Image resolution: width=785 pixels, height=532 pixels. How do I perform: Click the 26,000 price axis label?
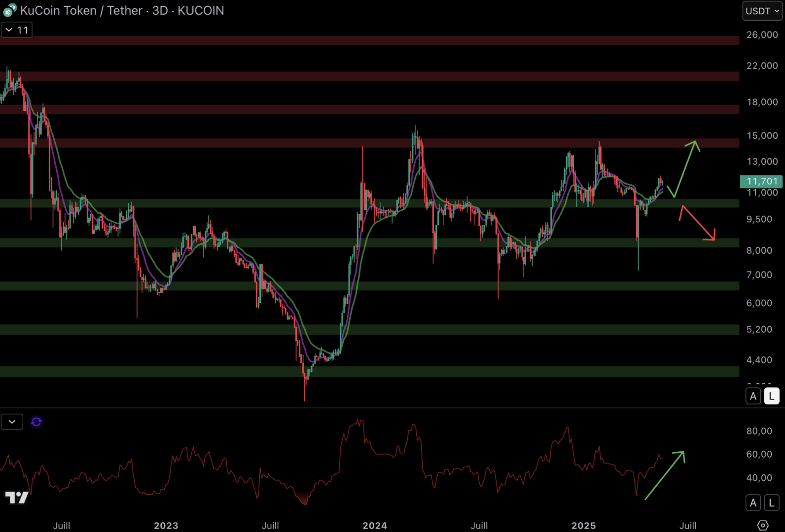762,34
